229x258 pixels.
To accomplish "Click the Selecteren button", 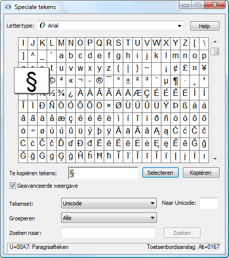I will 160,173.
